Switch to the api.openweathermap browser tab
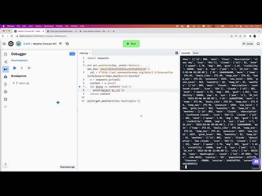Screen dimensions: 262x196 (62, 31)
